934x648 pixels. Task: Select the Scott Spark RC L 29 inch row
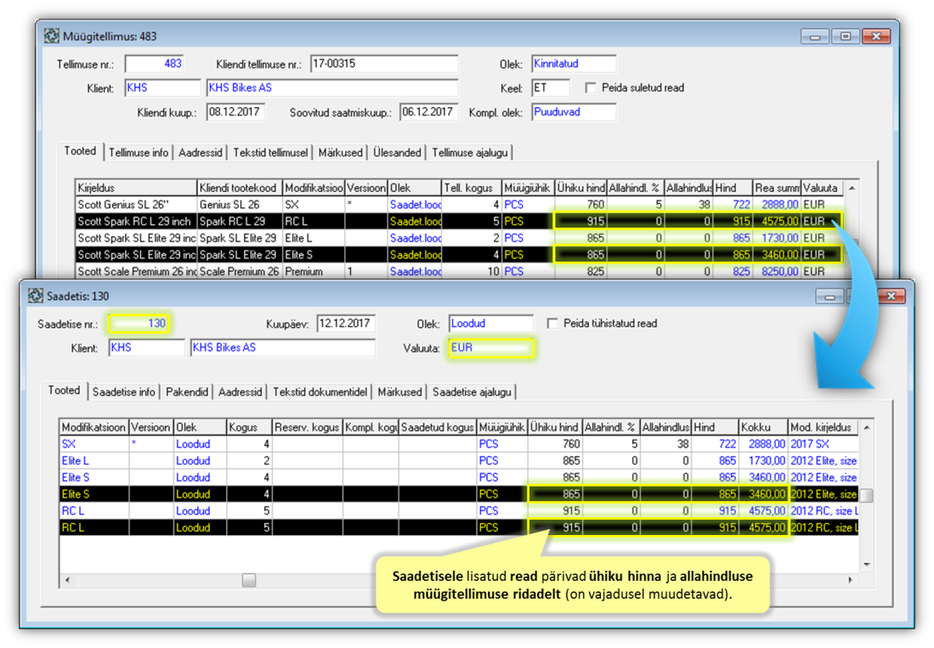[459, 222]
